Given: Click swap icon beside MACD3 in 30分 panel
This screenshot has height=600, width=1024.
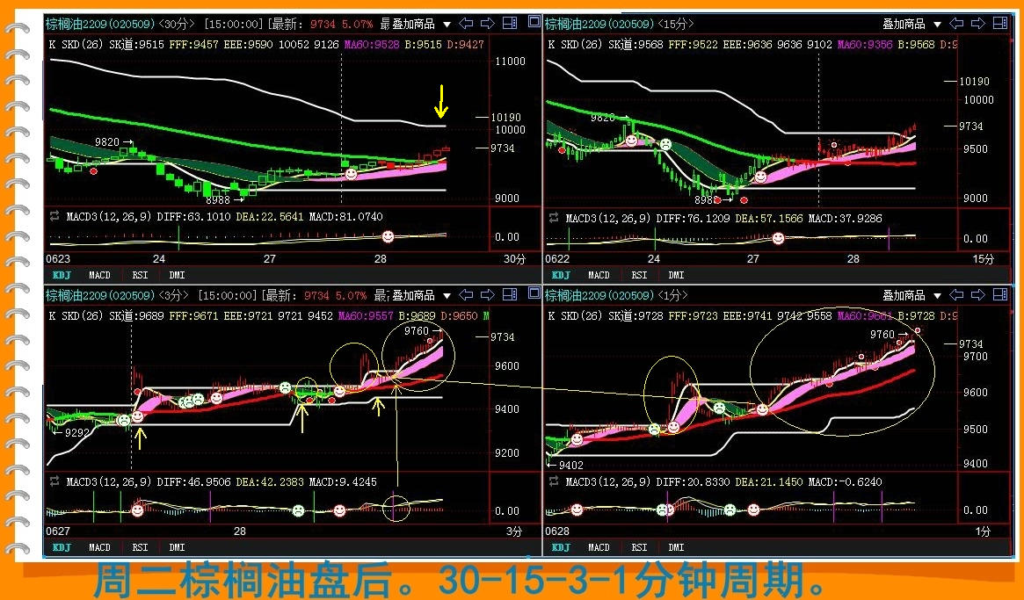Looking at the screenshot, I should coord(54,216).
